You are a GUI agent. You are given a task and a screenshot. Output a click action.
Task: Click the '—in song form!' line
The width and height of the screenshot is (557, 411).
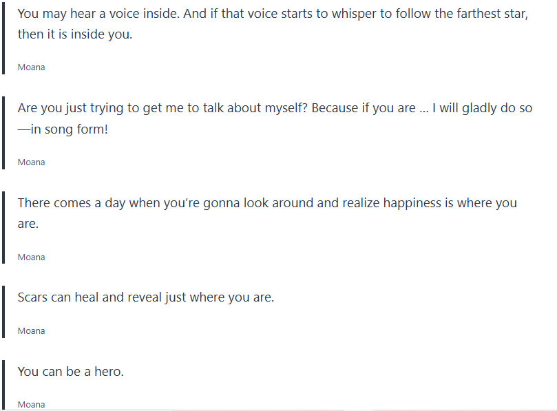(63, 128)
